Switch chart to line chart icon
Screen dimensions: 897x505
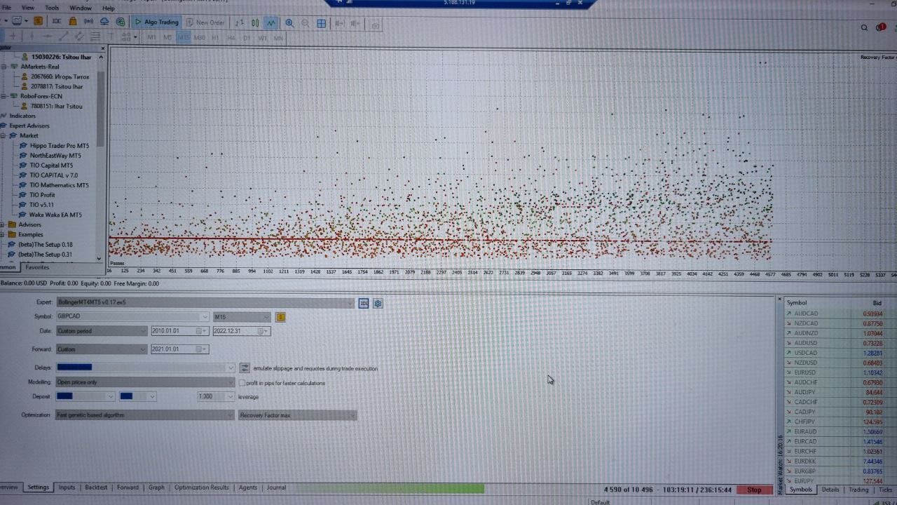point(271,23)
